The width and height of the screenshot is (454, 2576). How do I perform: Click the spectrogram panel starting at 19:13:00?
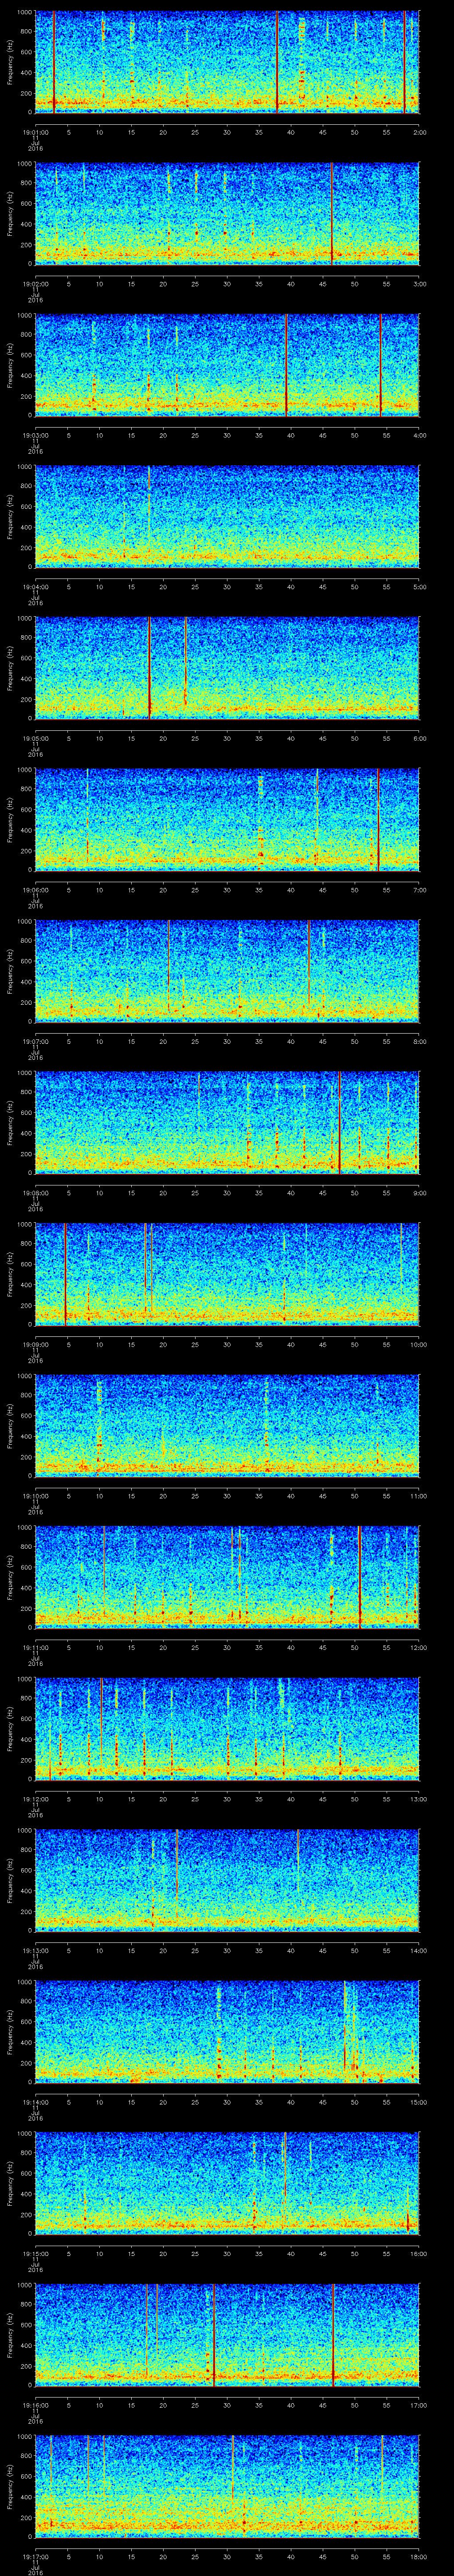click(x=227, y=1880)
